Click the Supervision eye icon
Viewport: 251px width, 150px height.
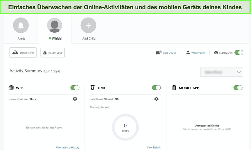click(216, 52)
